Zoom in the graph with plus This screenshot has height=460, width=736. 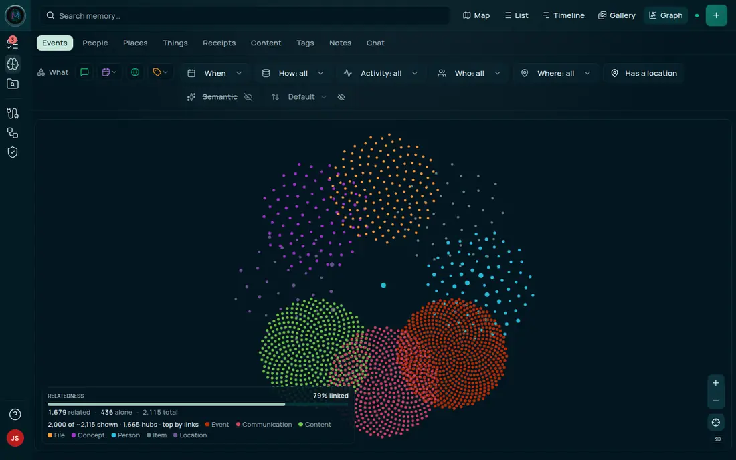coord(715,383)
